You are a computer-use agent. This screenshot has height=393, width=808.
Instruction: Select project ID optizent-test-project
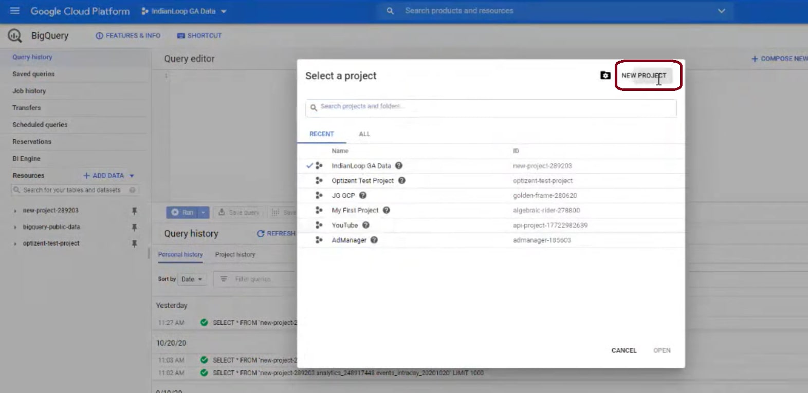[543, 181]
